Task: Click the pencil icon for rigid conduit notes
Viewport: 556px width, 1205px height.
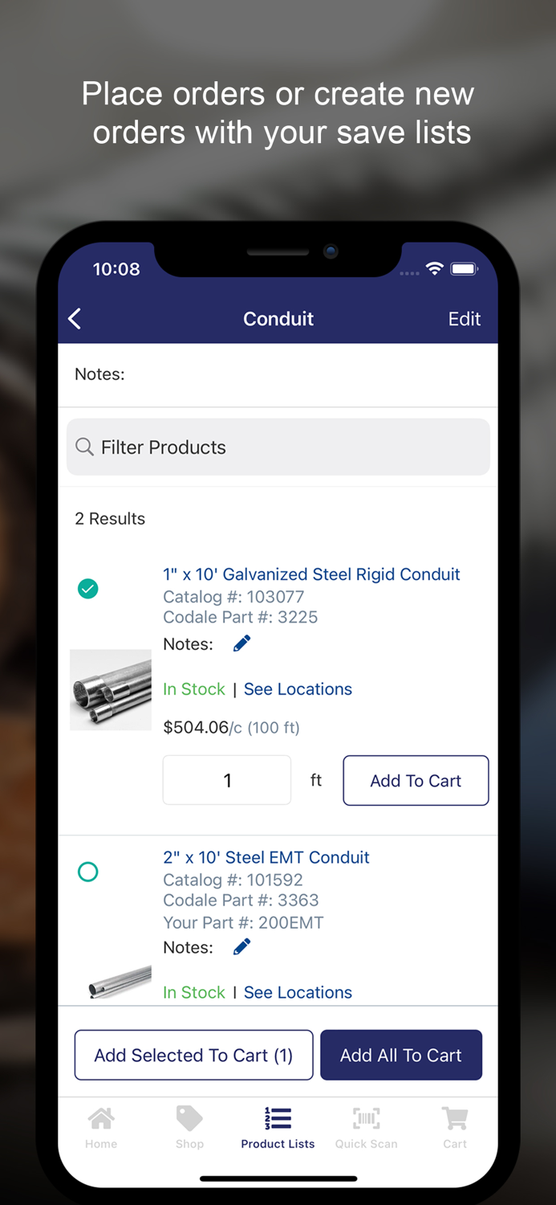Action: pos(241,643)
